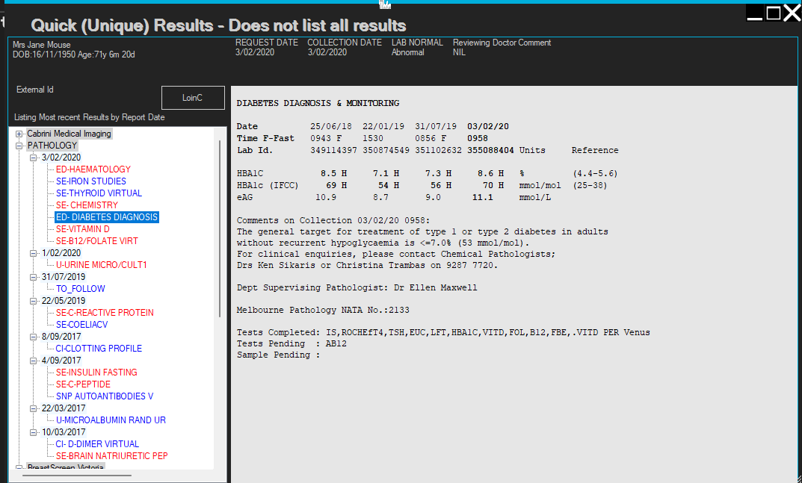The width and height of the screenshot is (802, 483).
Task: Open SE-VITAMIN D result
Action: tap(82, 229)
